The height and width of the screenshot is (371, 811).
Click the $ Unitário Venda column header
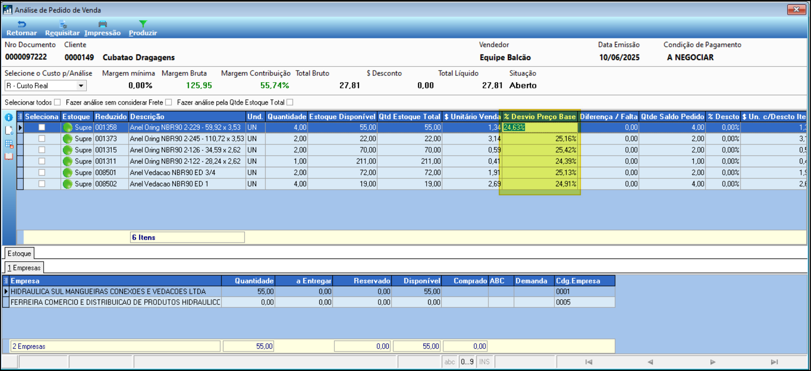point(472,117)
